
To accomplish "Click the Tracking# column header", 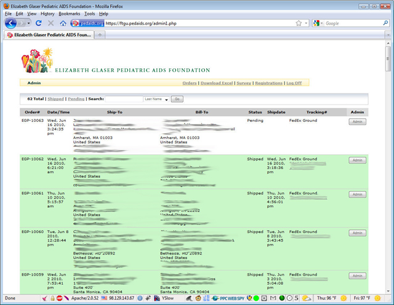I will pyautogui.click(x=316, y=112).
